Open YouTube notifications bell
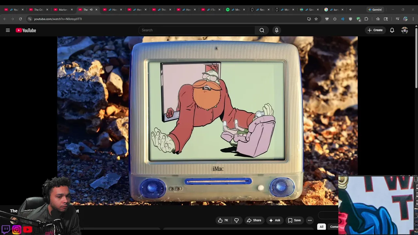The image size is (418, 235). click(x=392, y=30)
